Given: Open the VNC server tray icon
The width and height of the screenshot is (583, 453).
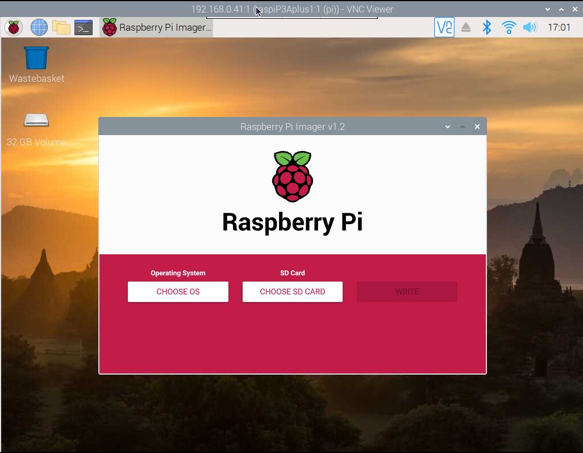Looking at the screenshot, I should coord(444,27).
